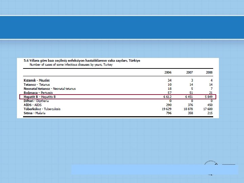Select Neonatal tetanus 2007 value 5
244x183 pixels.
192,89
